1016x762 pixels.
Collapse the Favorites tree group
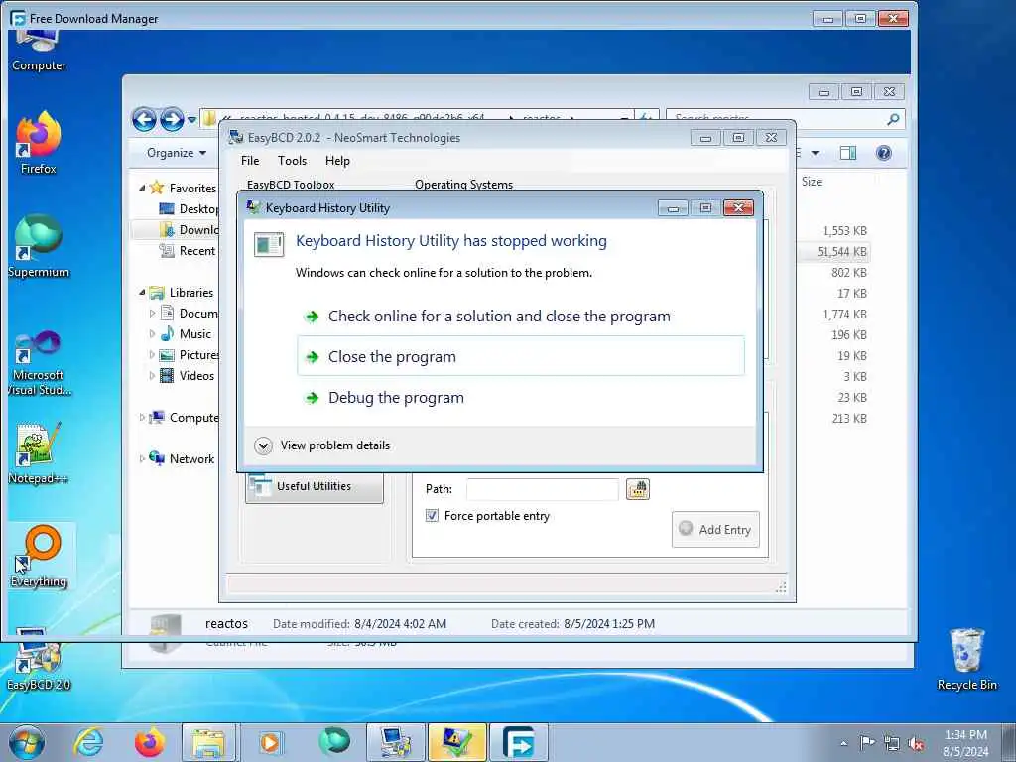(142, 188)
